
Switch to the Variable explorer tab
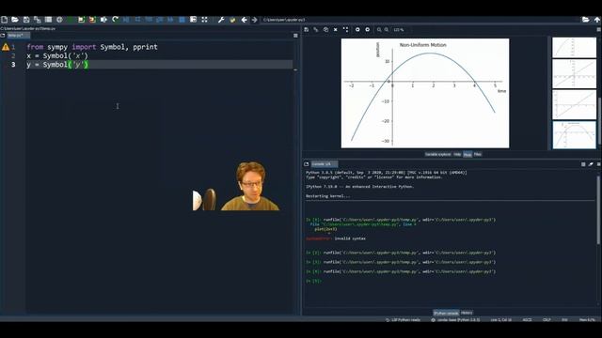(x=437, y=154)
